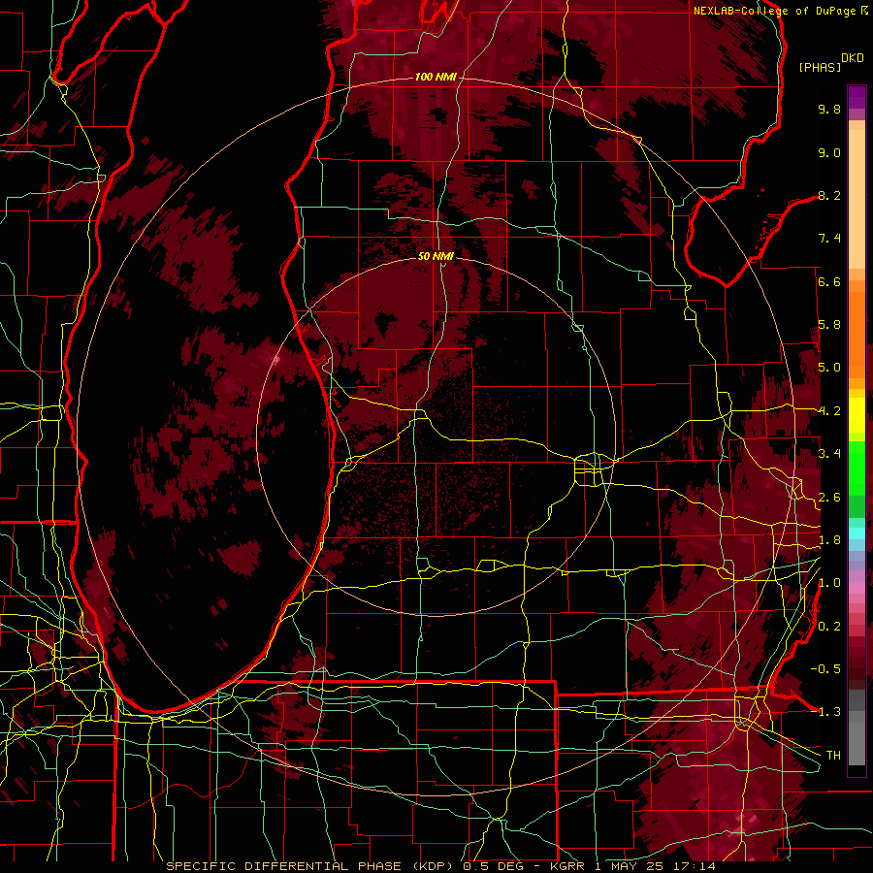873x873 pixels.
Task: Click the 1.8 colorbar value
Action: click(829, 540)
